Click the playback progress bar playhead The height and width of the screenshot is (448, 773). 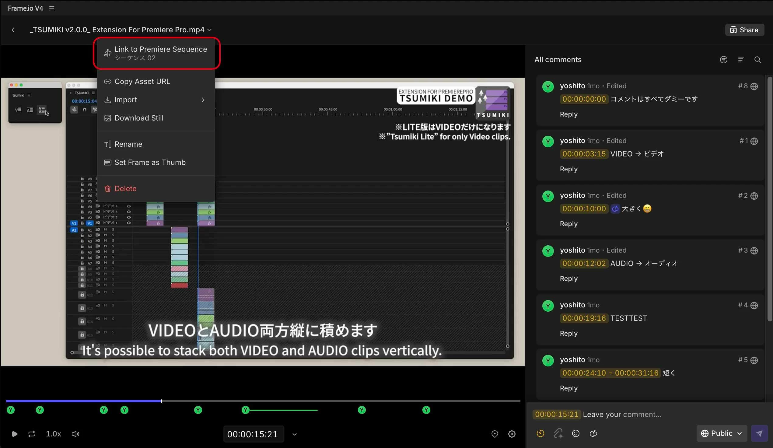point(161,401)
